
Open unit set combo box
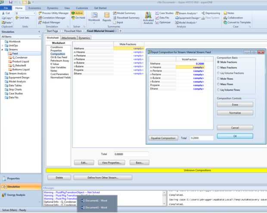(x=25, y=13)
